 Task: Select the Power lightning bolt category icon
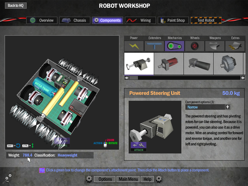[134, 46]
